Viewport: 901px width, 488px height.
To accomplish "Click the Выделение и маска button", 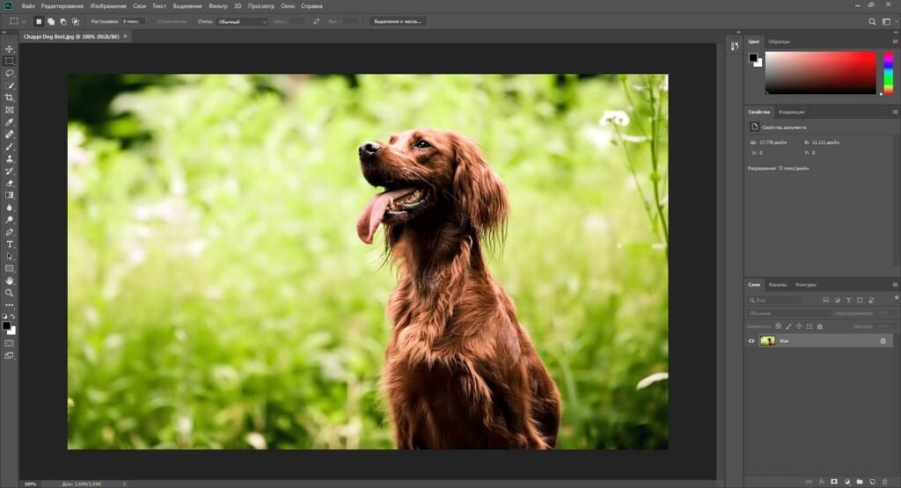I will pyautogui.click(x=397, y=22).
